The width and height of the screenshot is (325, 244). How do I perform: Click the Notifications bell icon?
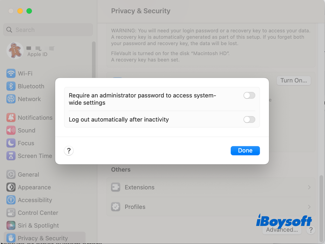[x=11, y=118]
